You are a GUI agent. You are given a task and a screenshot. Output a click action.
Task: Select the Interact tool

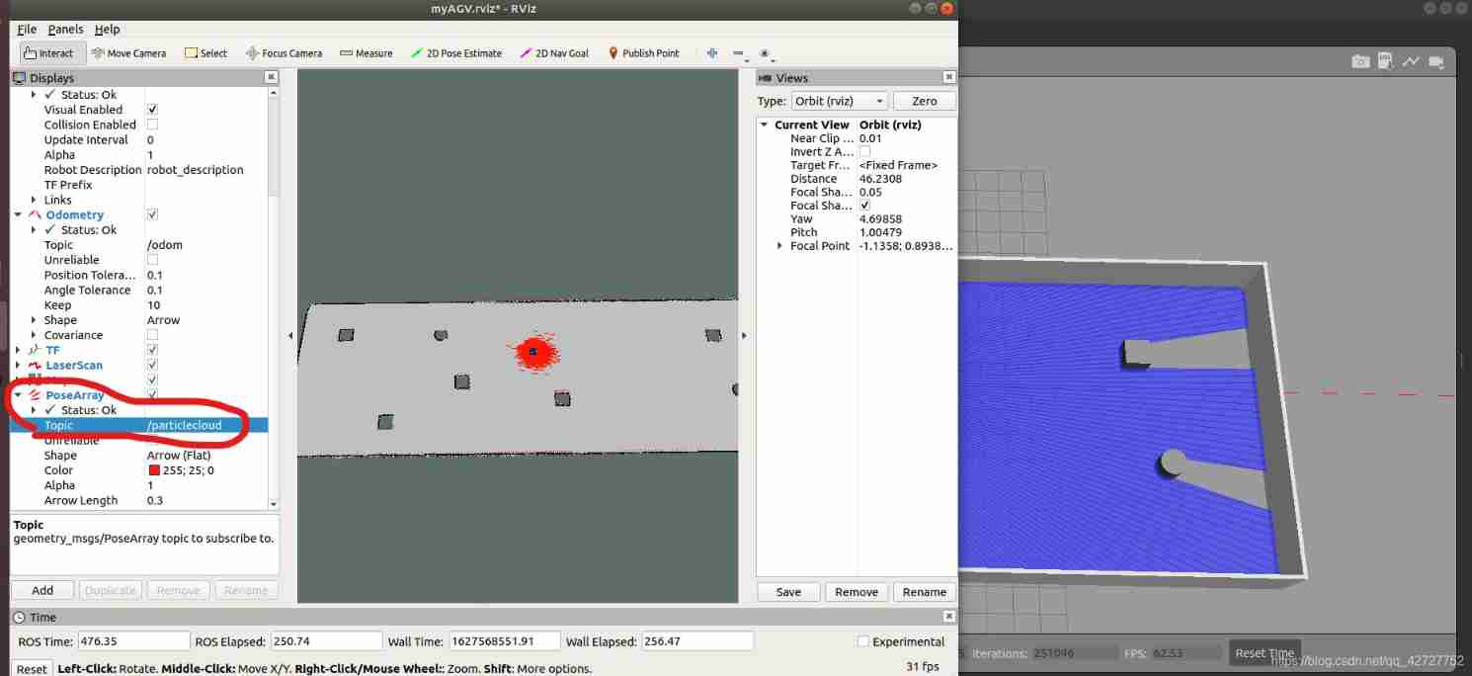(x=50, y=52)
